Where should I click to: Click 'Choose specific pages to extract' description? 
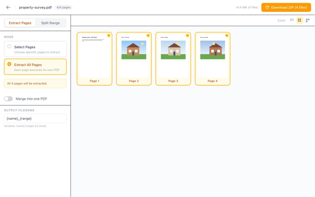tap(37, 52)
